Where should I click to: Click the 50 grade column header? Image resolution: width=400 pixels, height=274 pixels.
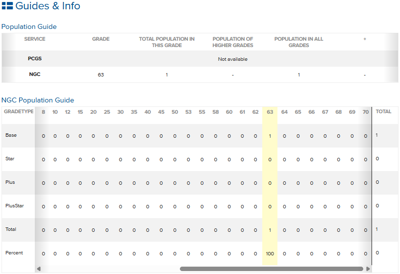pyautogui.click(x=175, y=112)
